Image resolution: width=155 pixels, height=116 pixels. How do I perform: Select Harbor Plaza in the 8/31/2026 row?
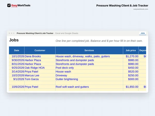(x=40, y=64)
